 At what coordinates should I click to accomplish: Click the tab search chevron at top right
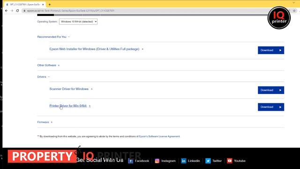click(294, 3)
